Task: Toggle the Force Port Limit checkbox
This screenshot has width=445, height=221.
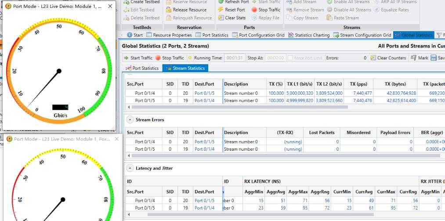Action: tap(290, 58)
